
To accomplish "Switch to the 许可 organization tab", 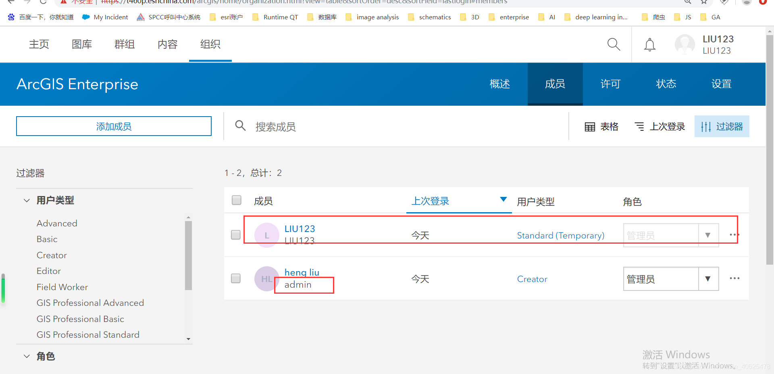I will [610, 84].
